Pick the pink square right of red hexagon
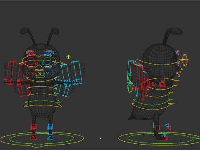The width and height of the screenshot is (200, 150). [36, 64]
